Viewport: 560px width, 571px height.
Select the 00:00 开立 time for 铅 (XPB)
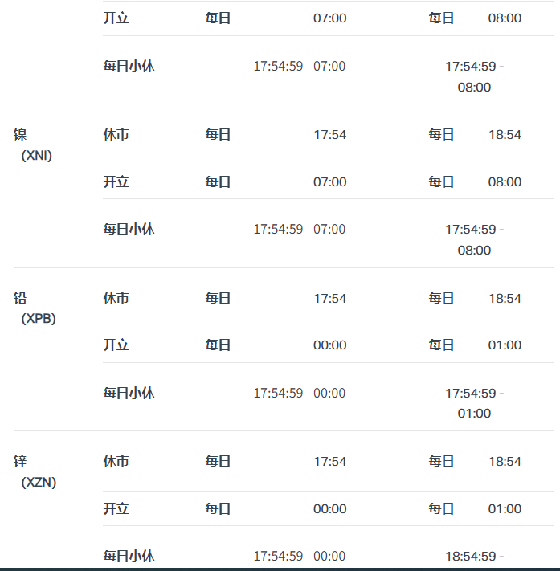(x=329, y=345)
